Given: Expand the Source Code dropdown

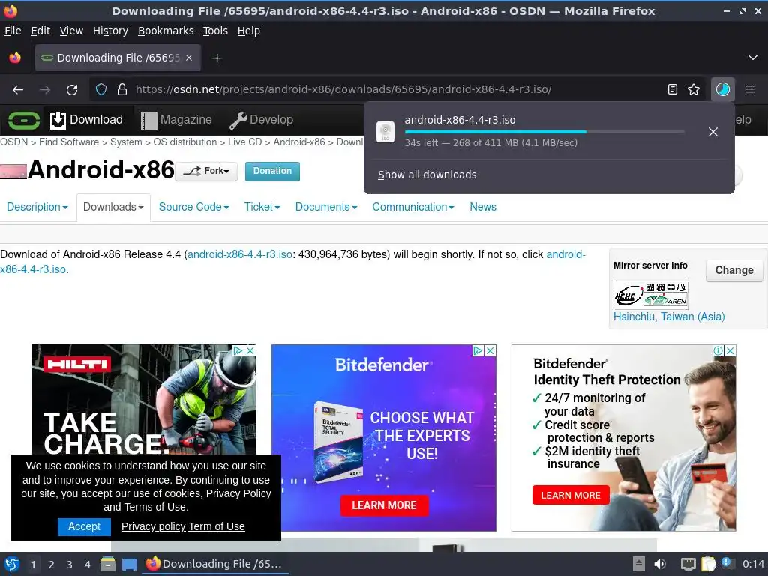Looking at the screenshot, I should (x=194, y=207).
